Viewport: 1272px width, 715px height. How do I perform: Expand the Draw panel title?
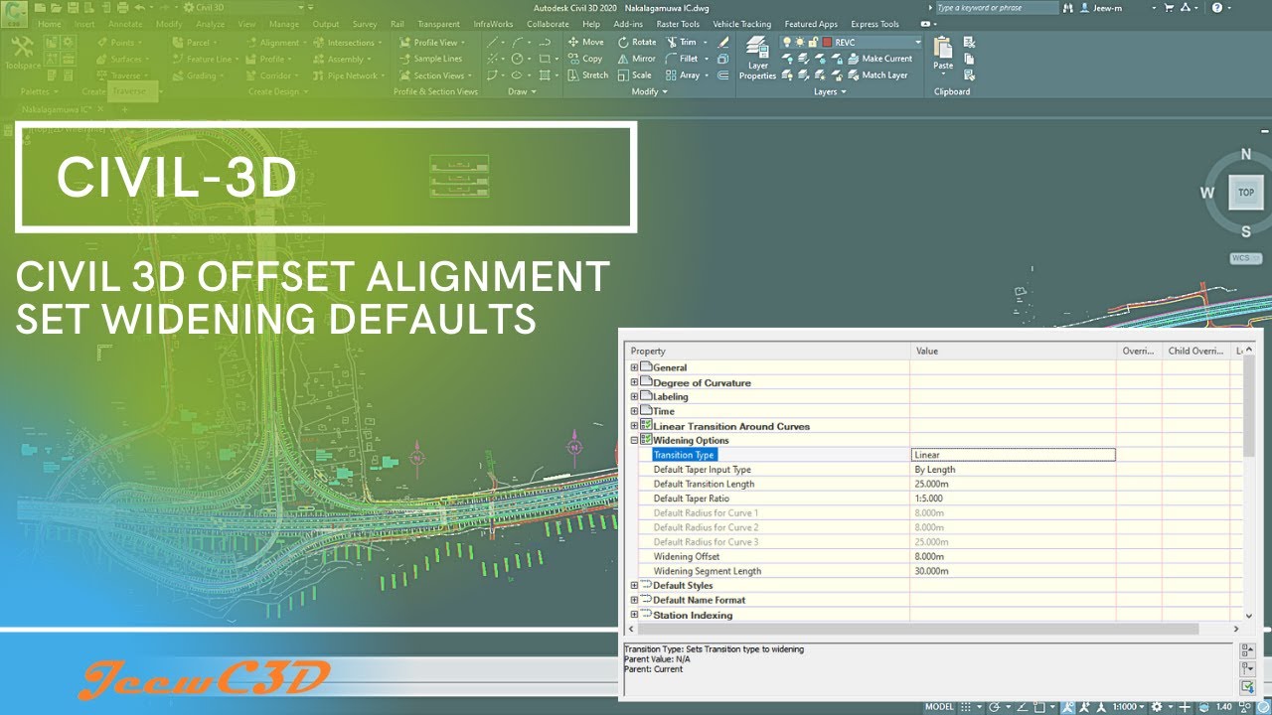[522, 91]
